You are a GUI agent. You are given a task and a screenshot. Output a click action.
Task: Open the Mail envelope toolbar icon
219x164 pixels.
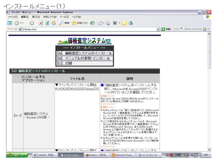point(100,23)
